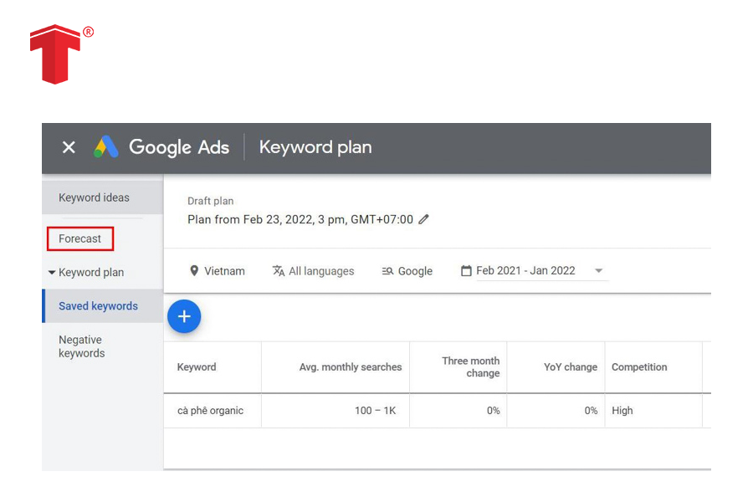This screenshot has width=753, height=502.
Task: Click the search network icon
Action: [x=387, y=271]
